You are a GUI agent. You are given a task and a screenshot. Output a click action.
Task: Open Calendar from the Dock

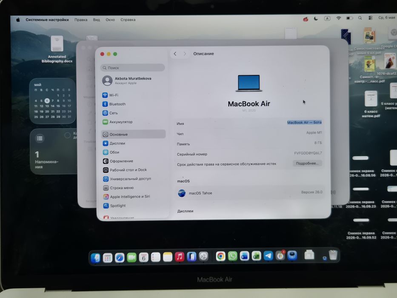coord(143,258)
